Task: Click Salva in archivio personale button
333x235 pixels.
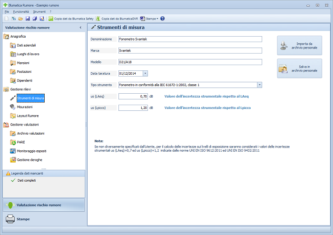Action: 299,68
